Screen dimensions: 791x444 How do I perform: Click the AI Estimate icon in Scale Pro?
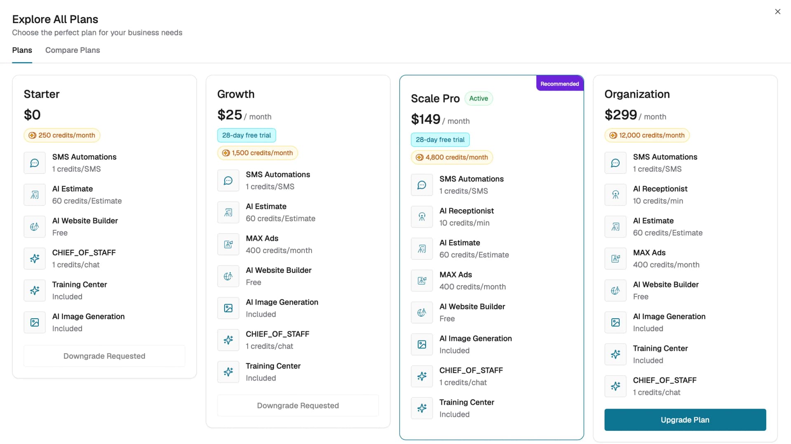point(422,249)
